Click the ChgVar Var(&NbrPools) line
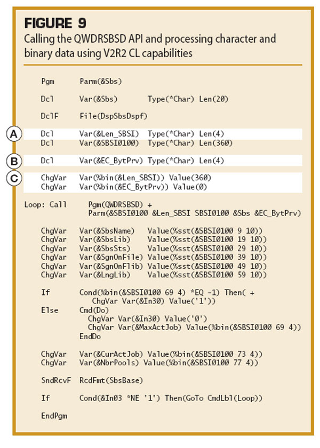 149,363
